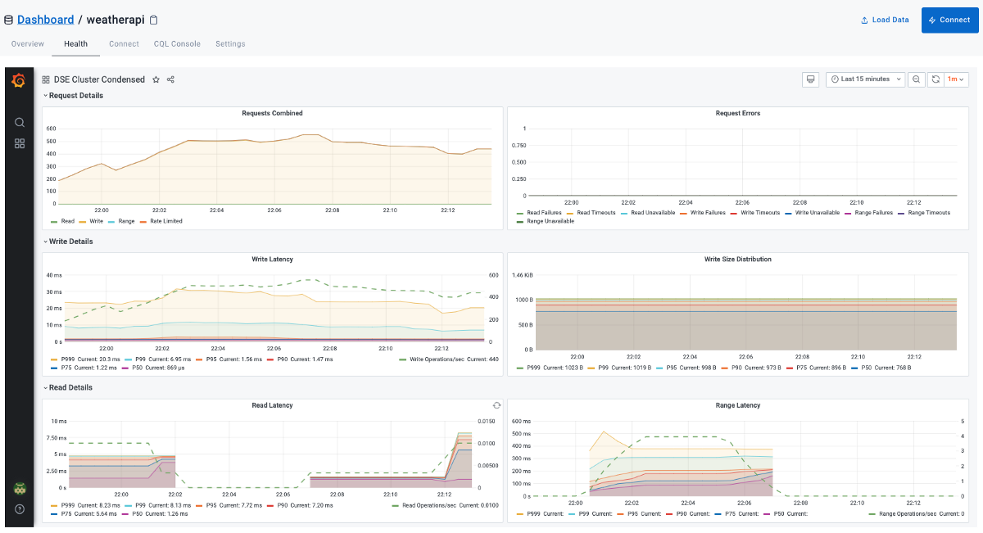The width and height of the screenshot is (983, 533).
Task: Open the dashboards grid icon in sidebar
Action: point(20,143)
